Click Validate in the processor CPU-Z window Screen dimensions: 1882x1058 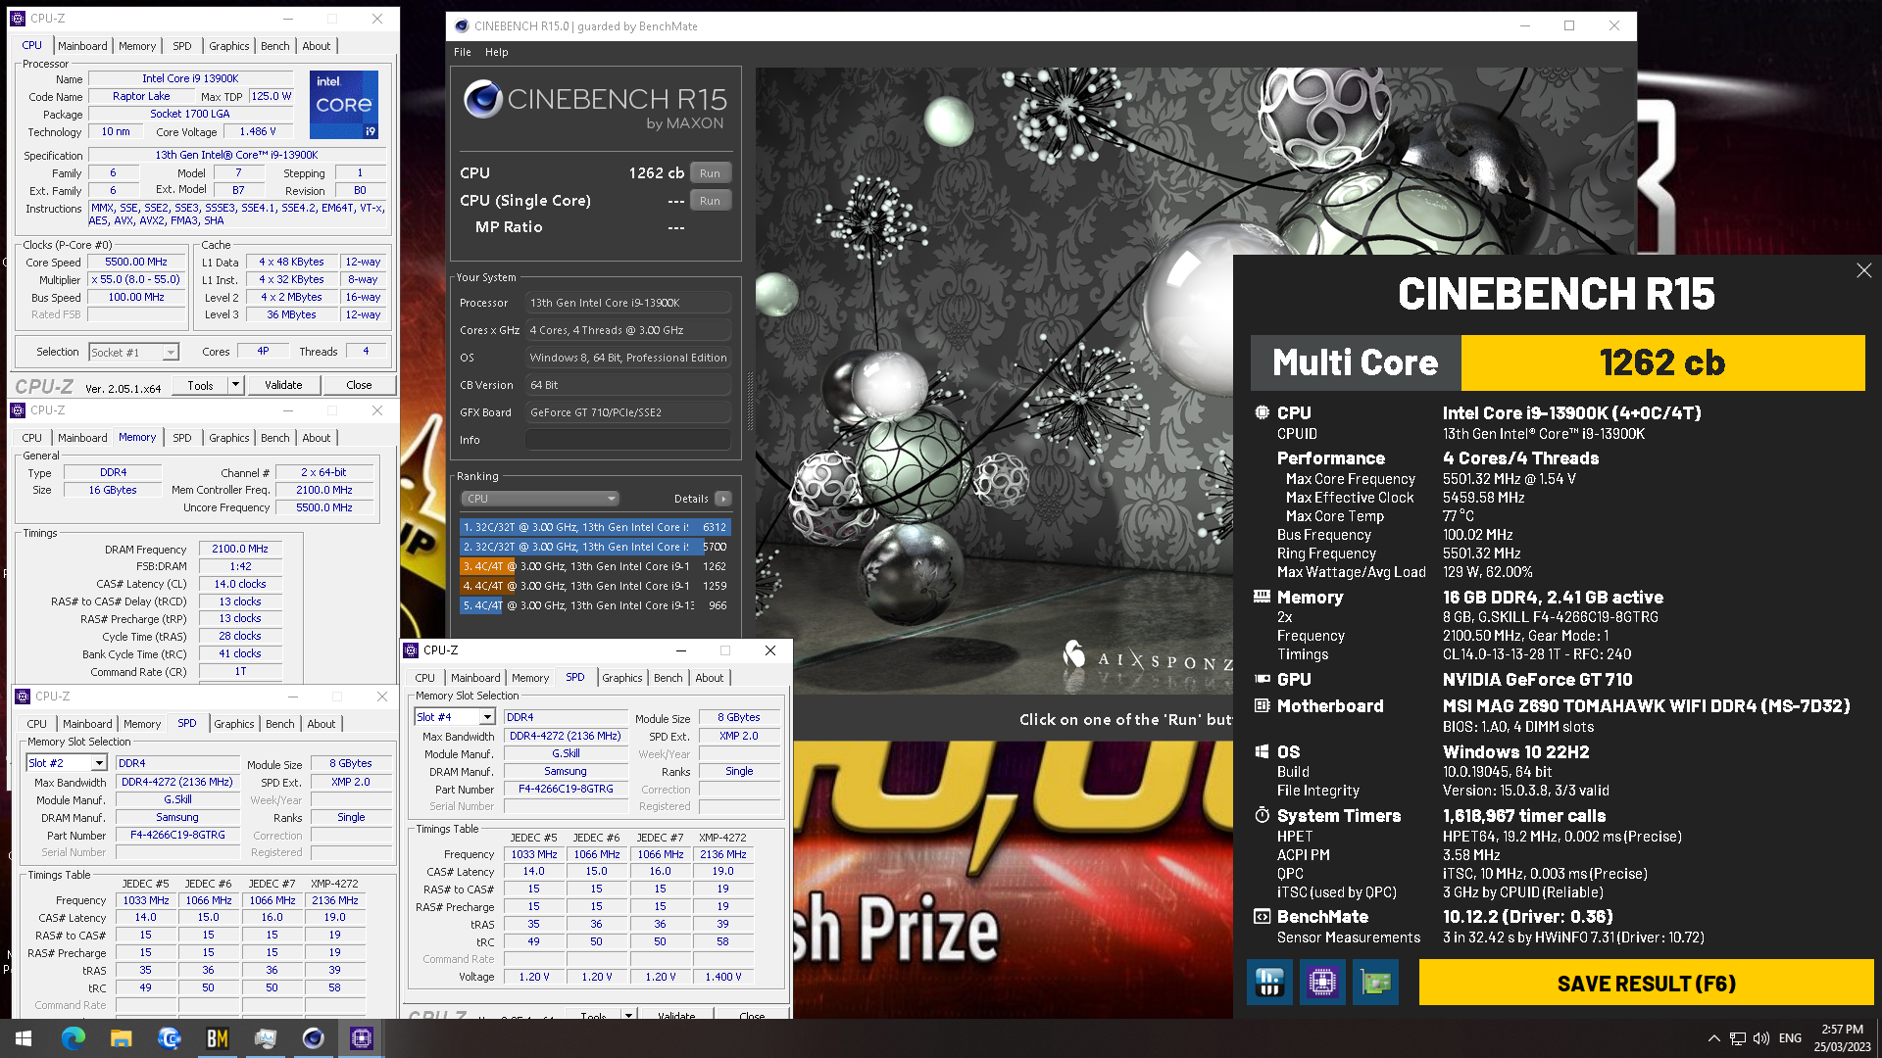point(283,385)
